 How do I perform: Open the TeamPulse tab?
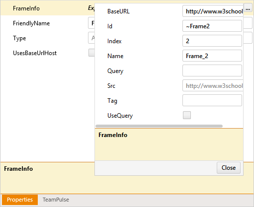click(x=56, y=200)
